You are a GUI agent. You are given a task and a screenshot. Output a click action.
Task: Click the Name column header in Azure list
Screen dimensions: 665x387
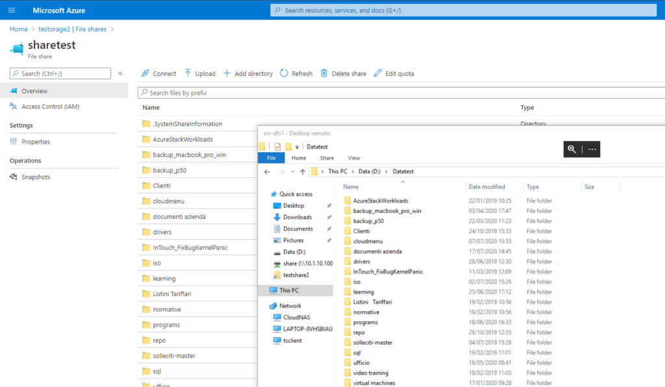point(151,108)
